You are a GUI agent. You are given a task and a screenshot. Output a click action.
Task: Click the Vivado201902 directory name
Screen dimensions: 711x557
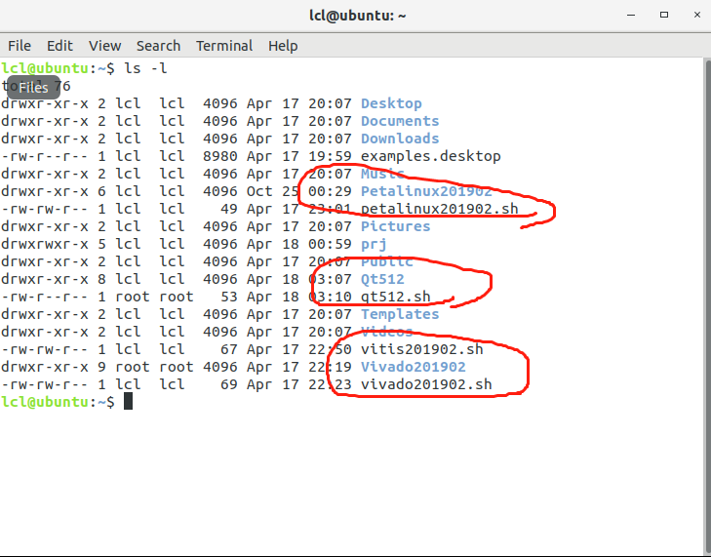click(414, 367)
